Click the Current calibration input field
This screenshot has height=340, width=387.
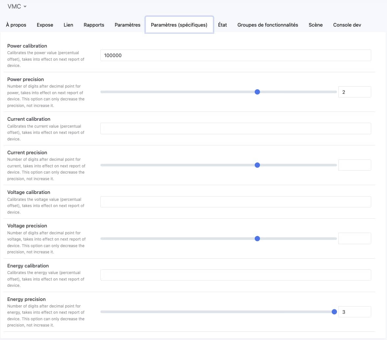(236, 129)
